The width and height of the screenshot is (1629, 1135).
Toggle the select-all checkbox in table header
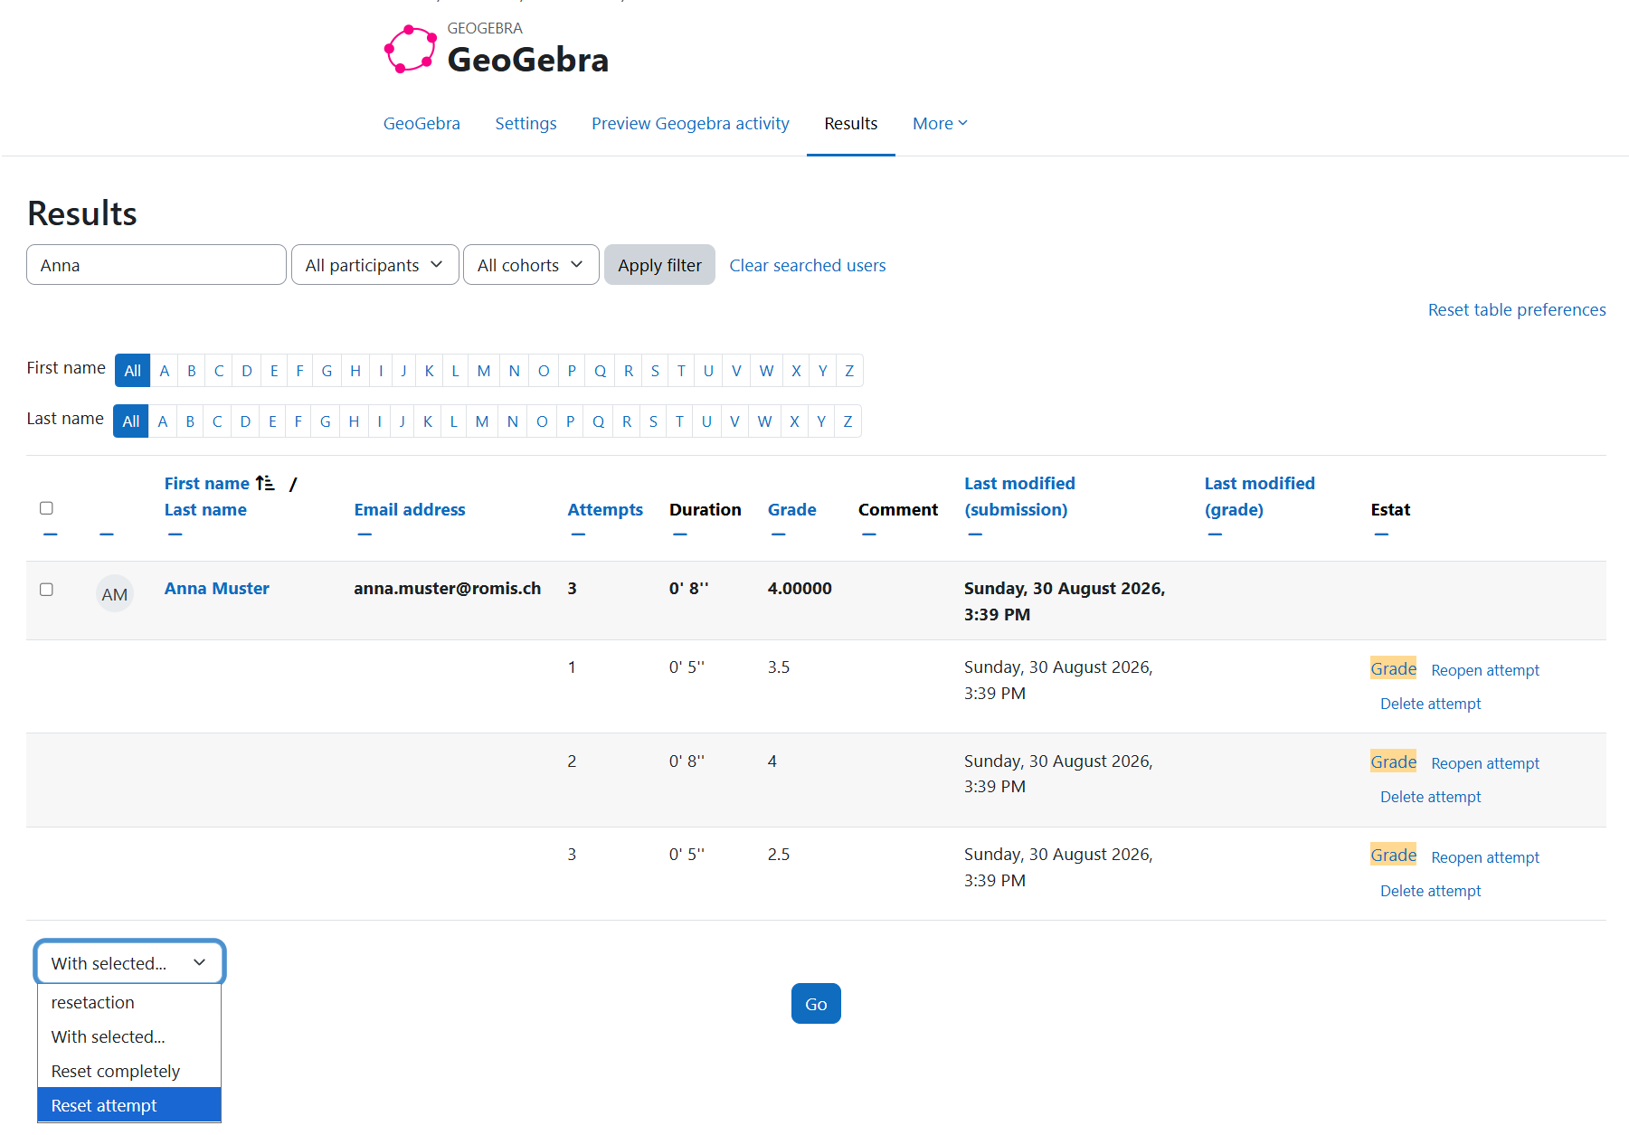[x=47, y=508]
